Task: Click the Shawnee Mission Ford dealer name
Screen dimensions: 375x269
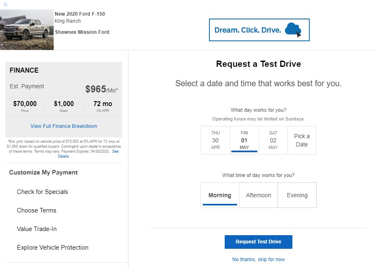Action: click(82, 32)
